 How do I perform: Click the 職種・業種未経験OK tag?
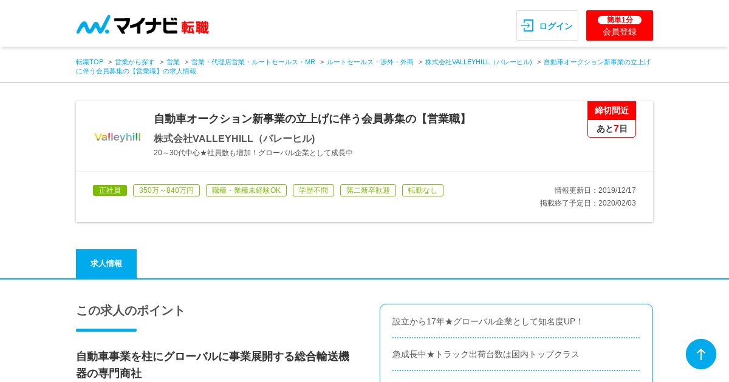[x=246, y=190]
